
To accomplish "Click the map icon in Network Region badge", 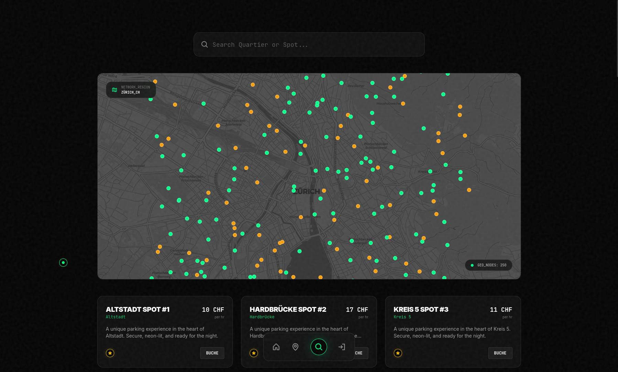I will [115, 90].
